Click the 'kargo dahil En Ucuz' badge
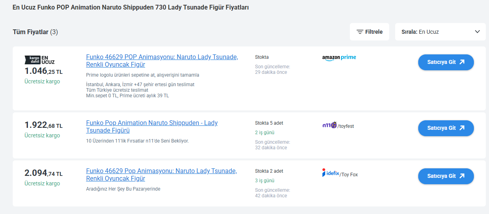The height and width of the screenshot is (214, 489). (x=40, y=60)
